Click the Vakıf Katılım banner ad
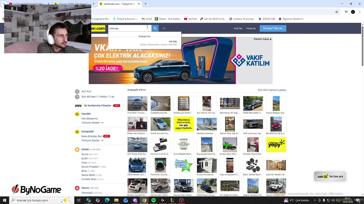This screenshot has width=364, height=204. (181, 60)
